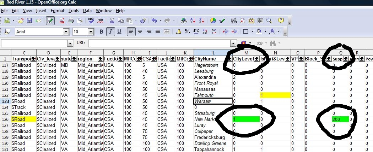Toggle Bold formatting

coord(102,32)
